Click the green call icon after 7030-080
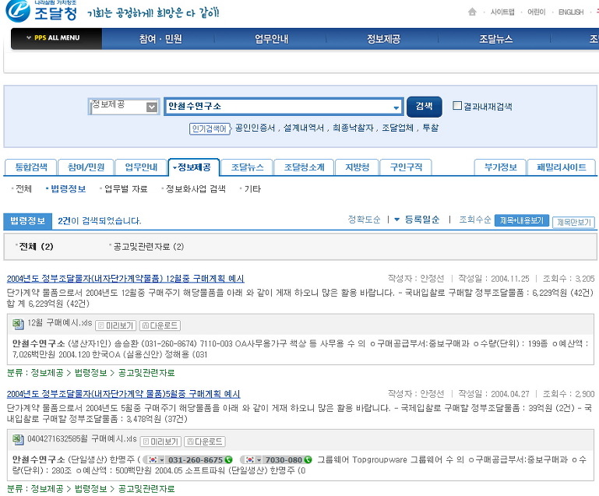 pos(307,460)
